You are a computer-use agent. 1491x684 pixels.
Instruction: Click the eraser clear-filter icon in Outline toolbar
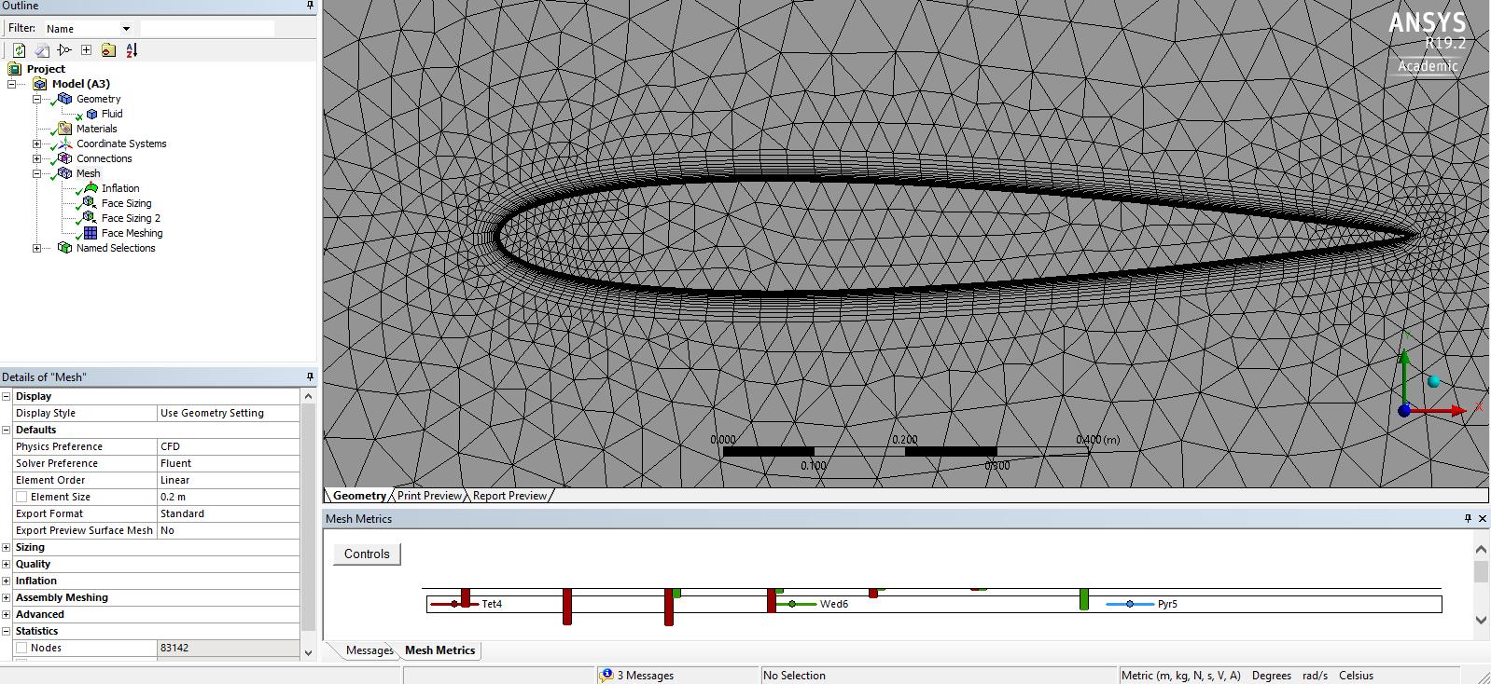[42, 50]
